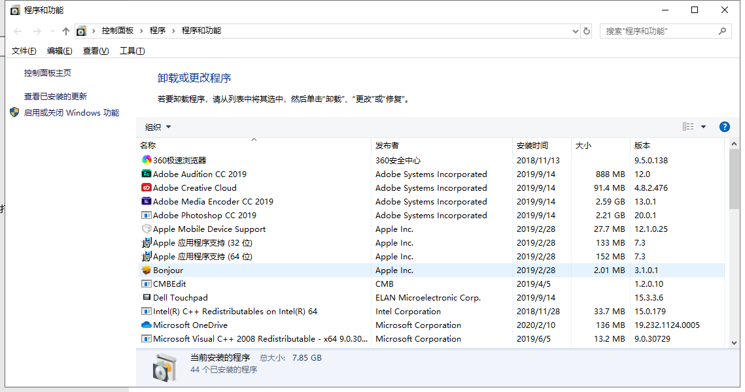
Task: Expand the chevron after 程序 in the breadcrumb
Action: point(173,31)
